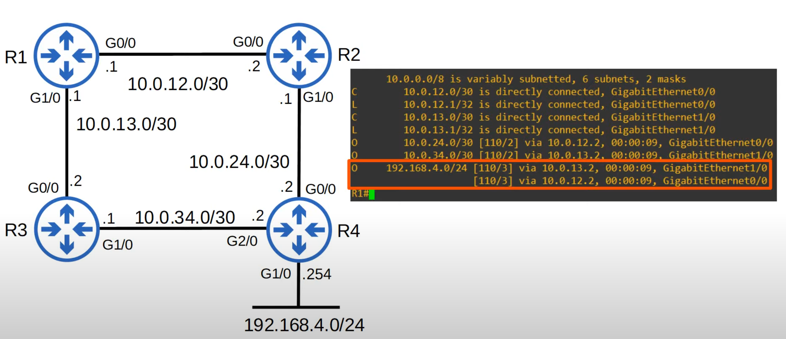Click the R1 router icon
Screen dimensions: 786x339
click(x=66, y=56)
